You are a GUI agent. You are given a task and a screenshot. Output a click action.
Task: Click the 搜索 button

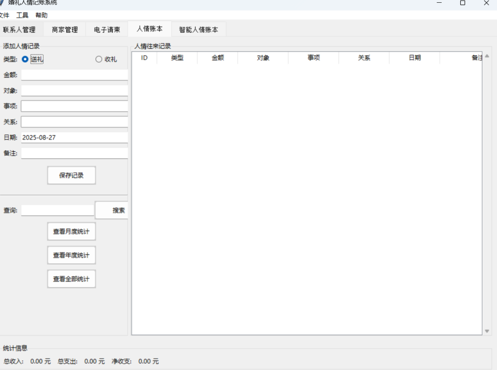111,210
